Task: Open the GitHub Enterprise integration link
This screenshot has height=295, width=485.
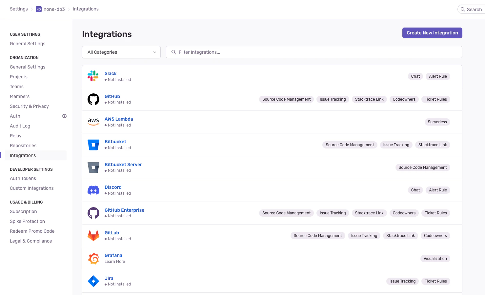Action: click(x=124, y=210)
